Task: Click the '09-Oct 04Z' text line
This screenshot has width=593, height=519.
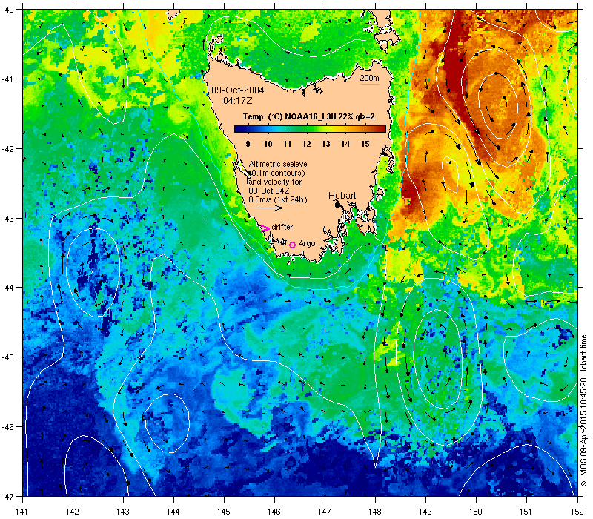Action: [269, 191]
